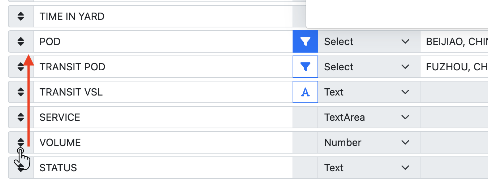Open the POD field type Select dropdown

pyautogui.click(x=368, y=42)
